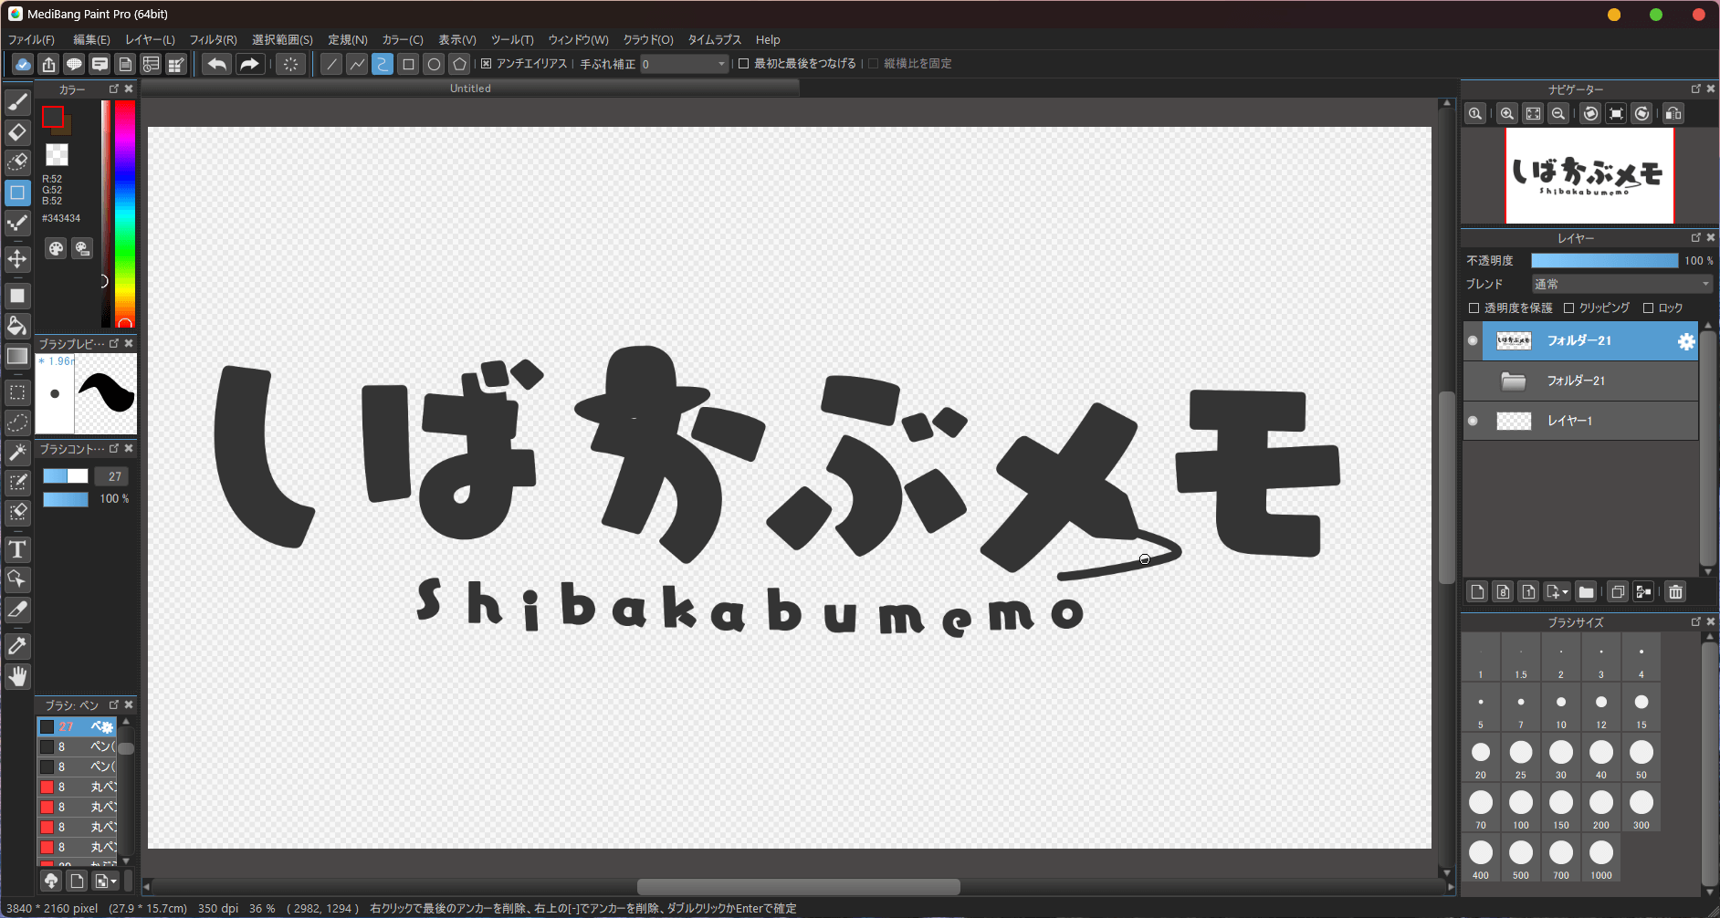Click the Undo arrow in toolbar
The width and height of the screenshot is (1720, 918).
point(216,64)
